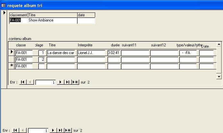Screen dimensions: 223x133
Task: Click next record arrow in subform navigator
Action: point(60,82)
